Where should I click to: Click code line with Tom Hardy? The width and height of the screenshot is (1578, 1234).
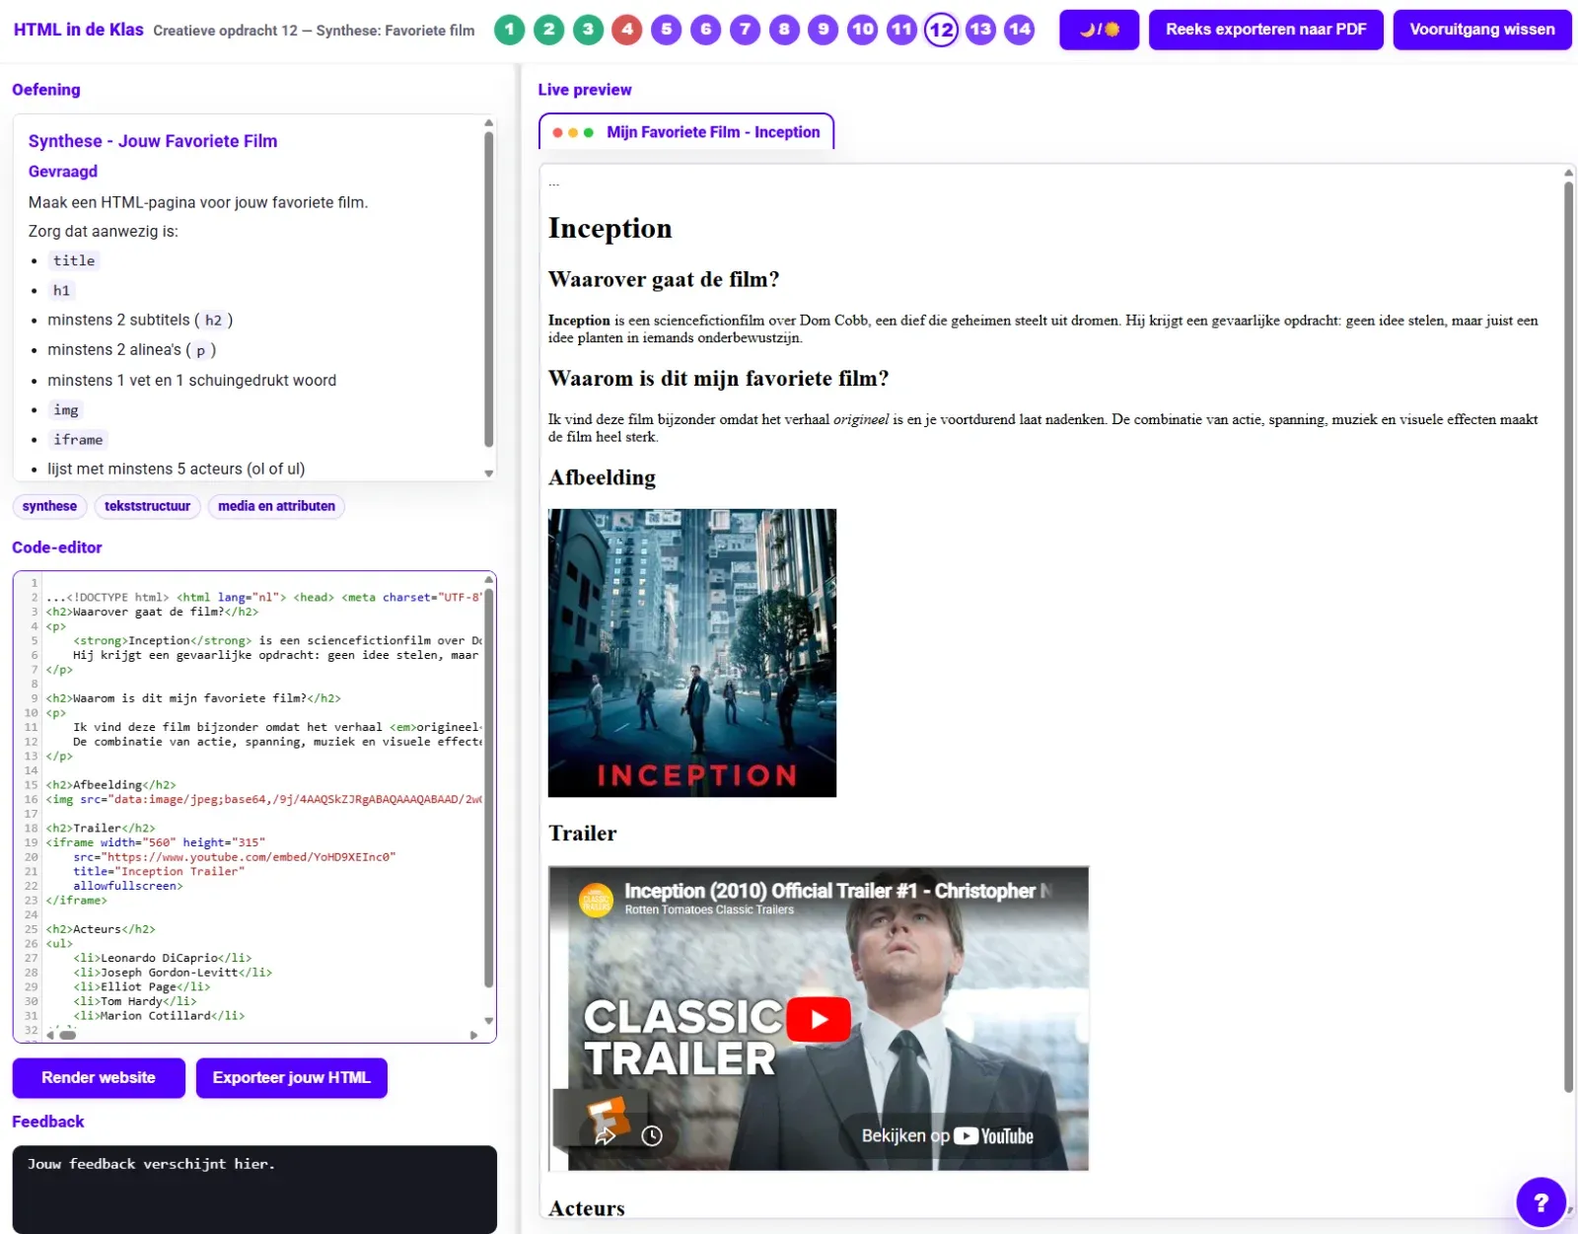tap(135, 1001)
